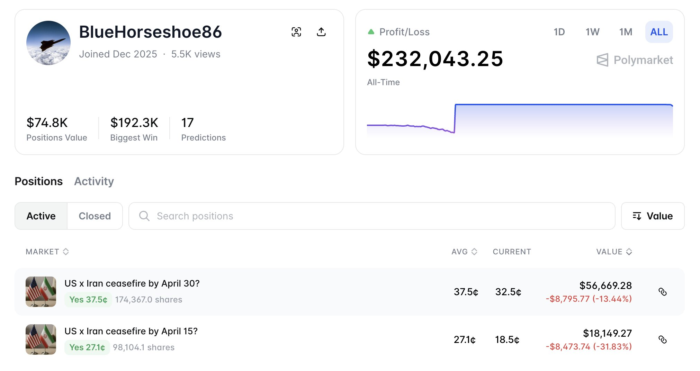Copy link for April 15 ceasefire position
The width and height of the screenshot is (700, 371).
point(662,340)
